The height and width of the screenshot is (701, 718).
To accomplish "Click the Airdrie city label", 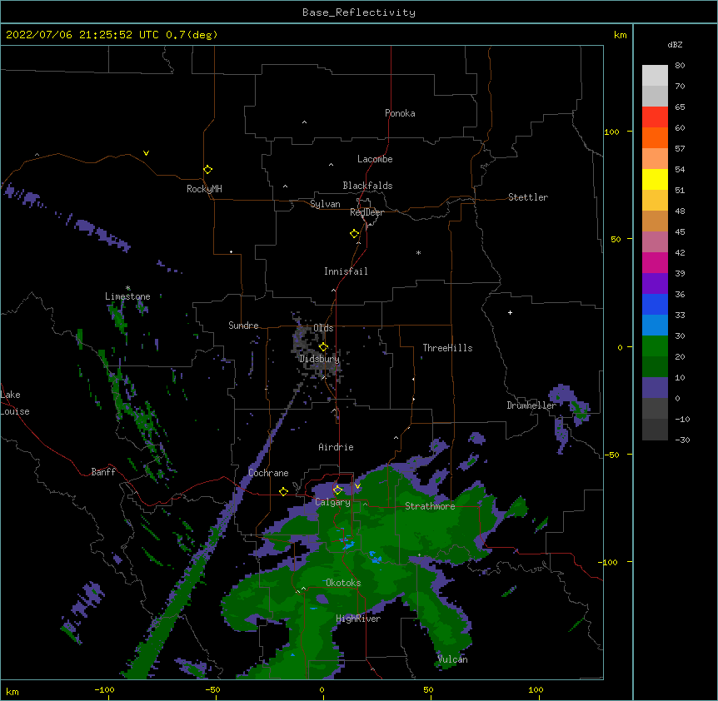I will pyautogui.click(x=337, y=447).
